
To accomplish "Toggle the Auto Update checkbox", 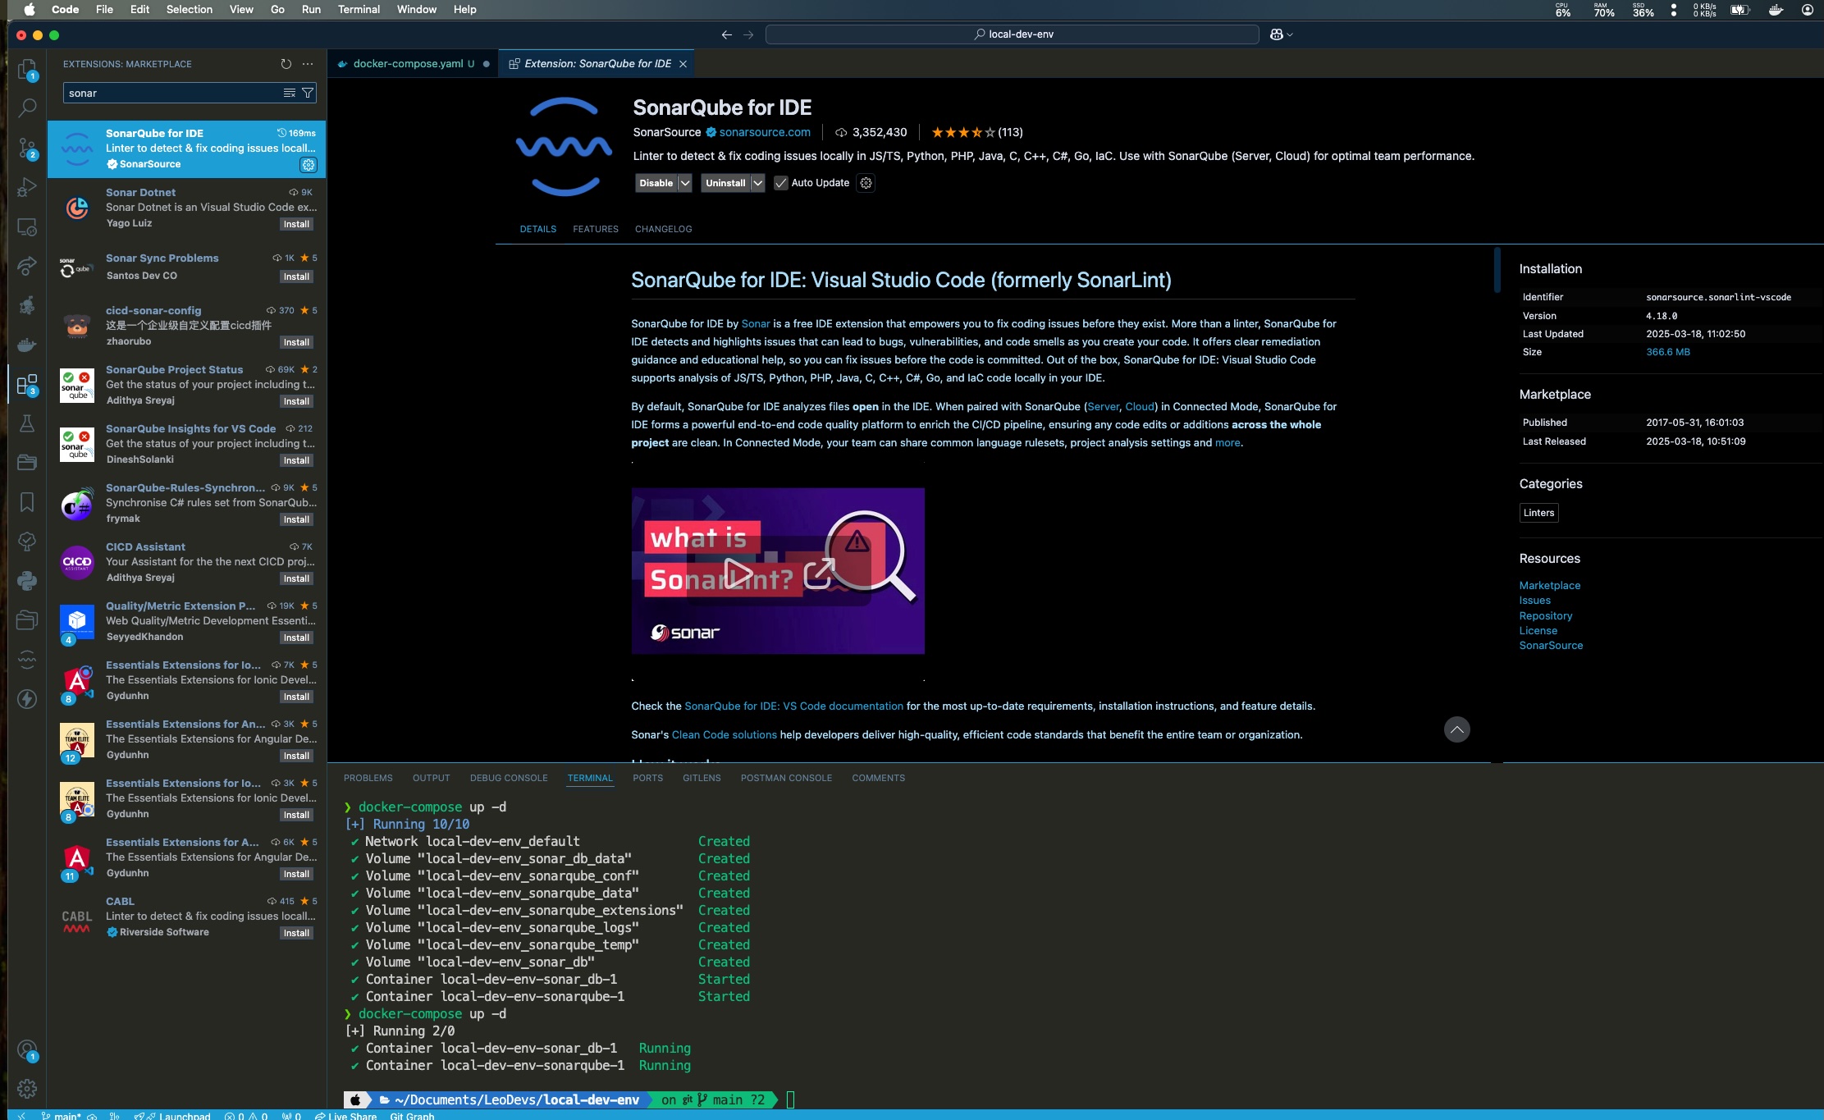I will pos(781,183).
